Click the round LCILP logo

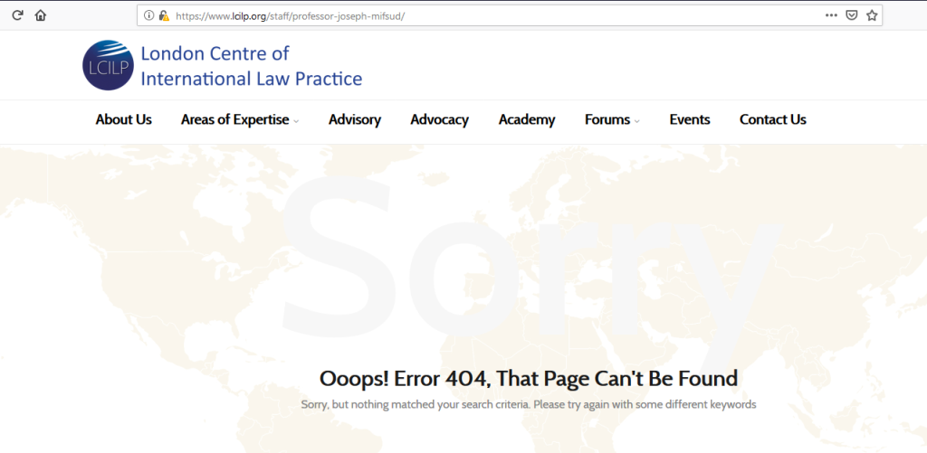point(108,65)
